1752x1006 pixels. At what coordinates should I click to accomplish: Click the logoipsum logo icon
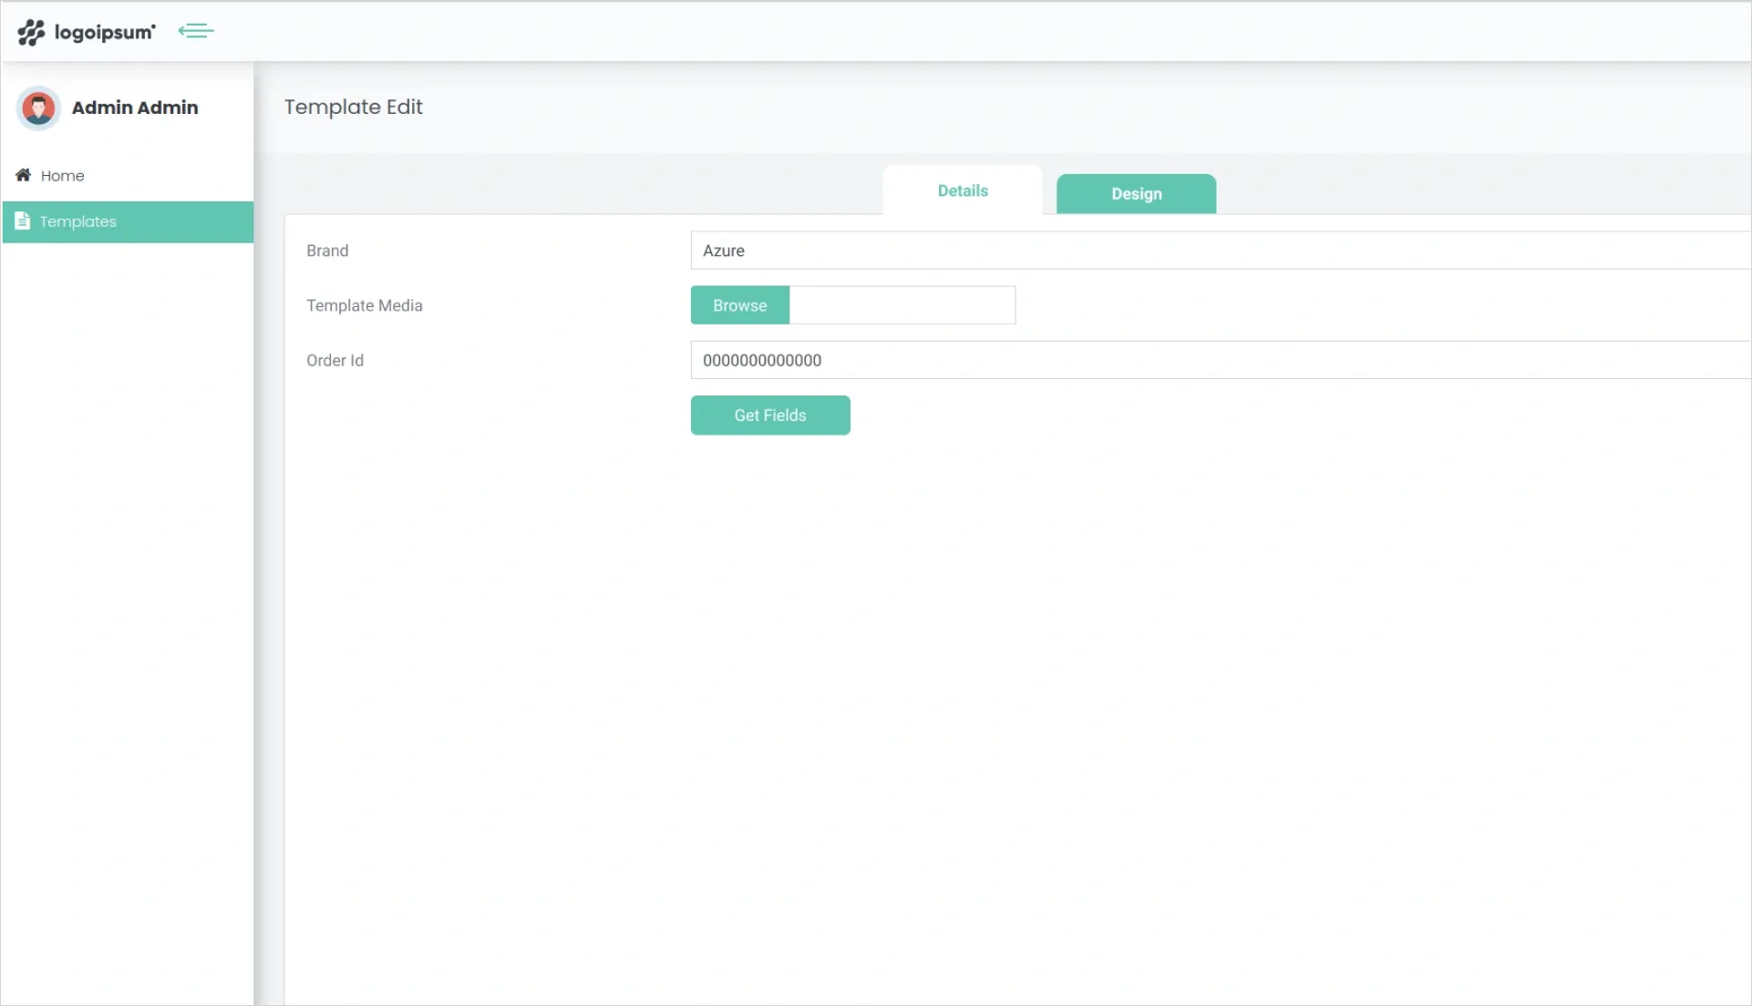click(31, 33)
